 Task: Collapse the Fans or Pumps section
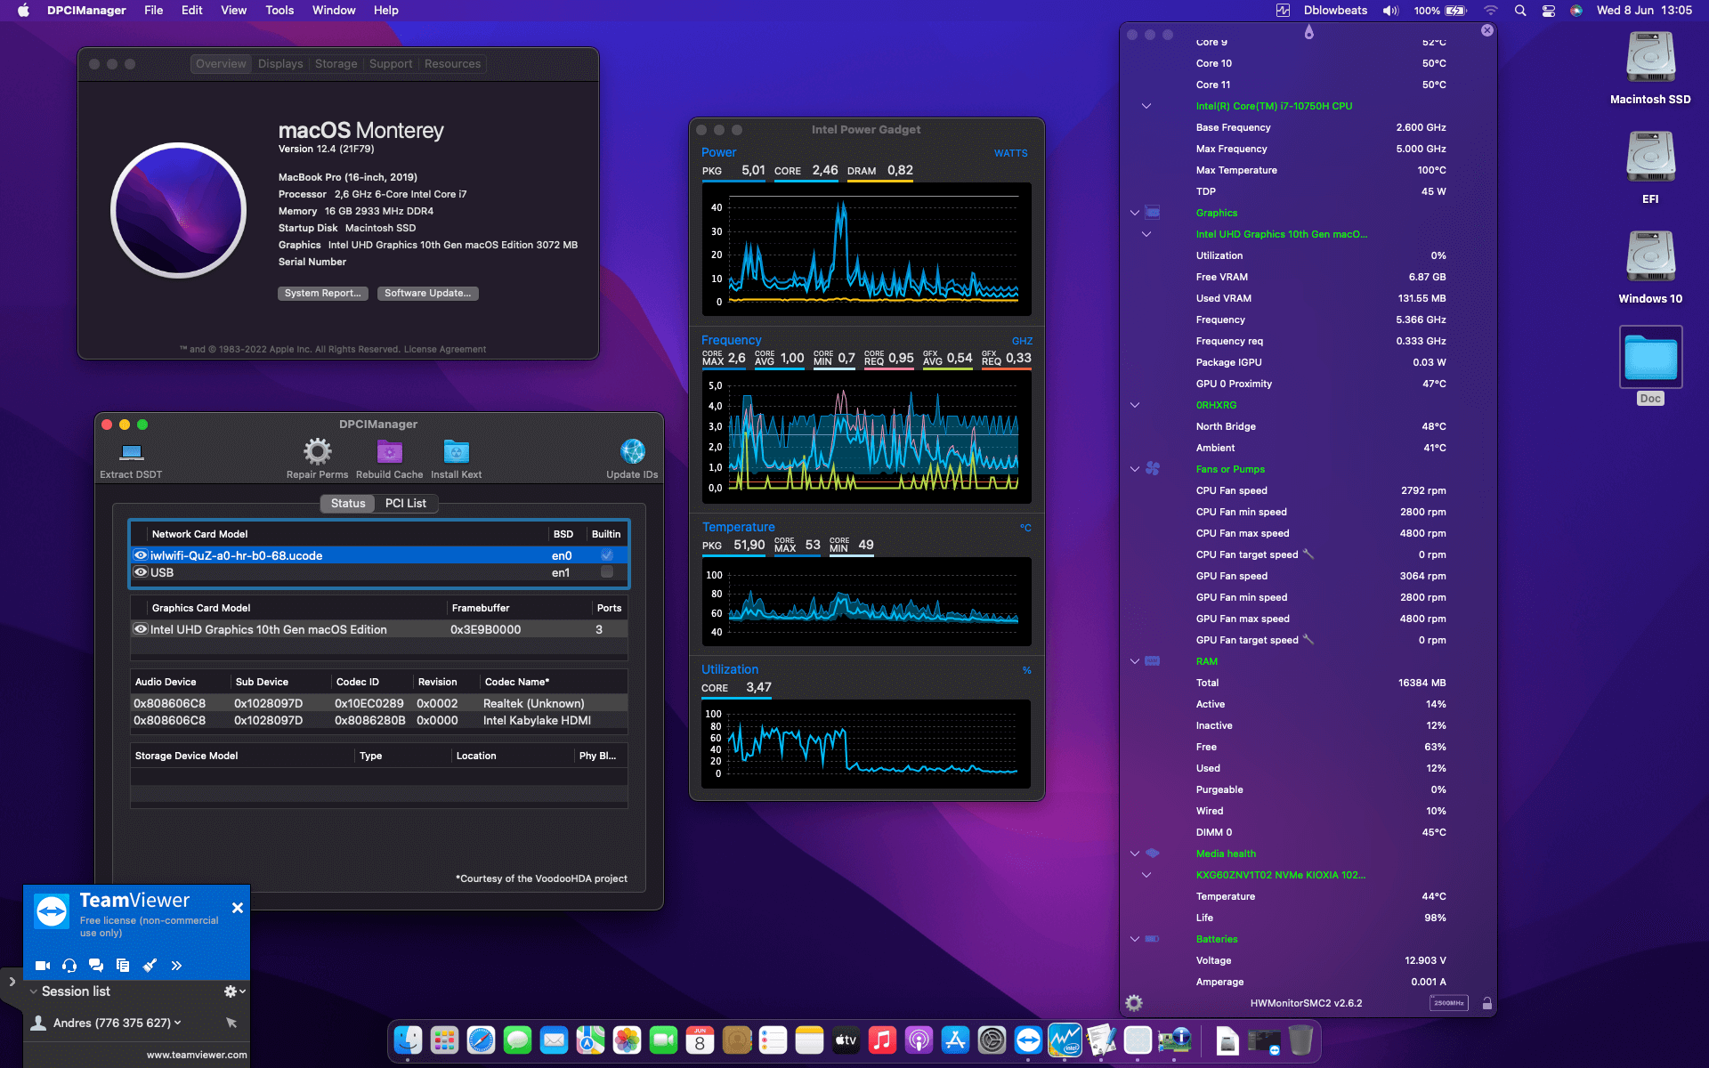(x=1134, y=469)
